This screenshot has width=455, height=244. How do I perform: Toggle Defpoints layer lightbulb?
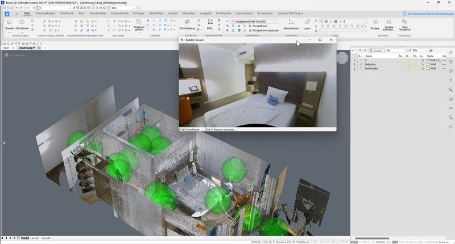pos(408,64)
